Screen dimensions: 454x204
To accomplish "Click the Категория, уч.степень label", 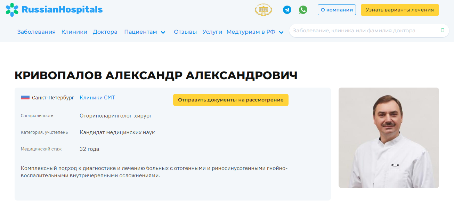I will pos(44,132).
